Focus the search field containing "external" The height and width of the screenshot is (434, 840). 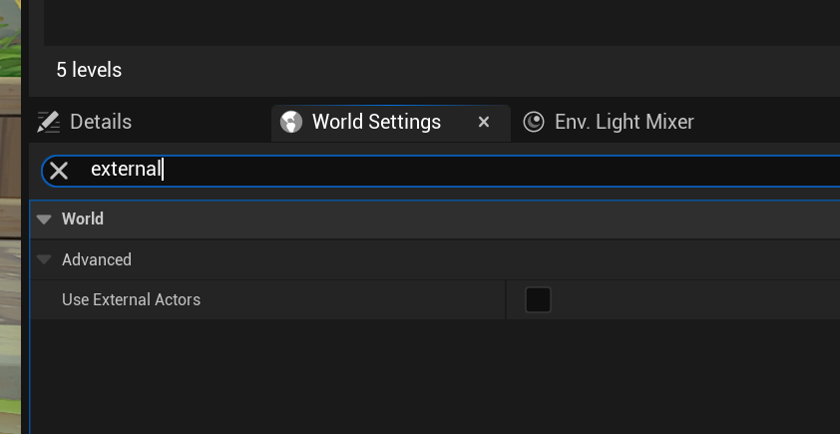coord(449,171)
